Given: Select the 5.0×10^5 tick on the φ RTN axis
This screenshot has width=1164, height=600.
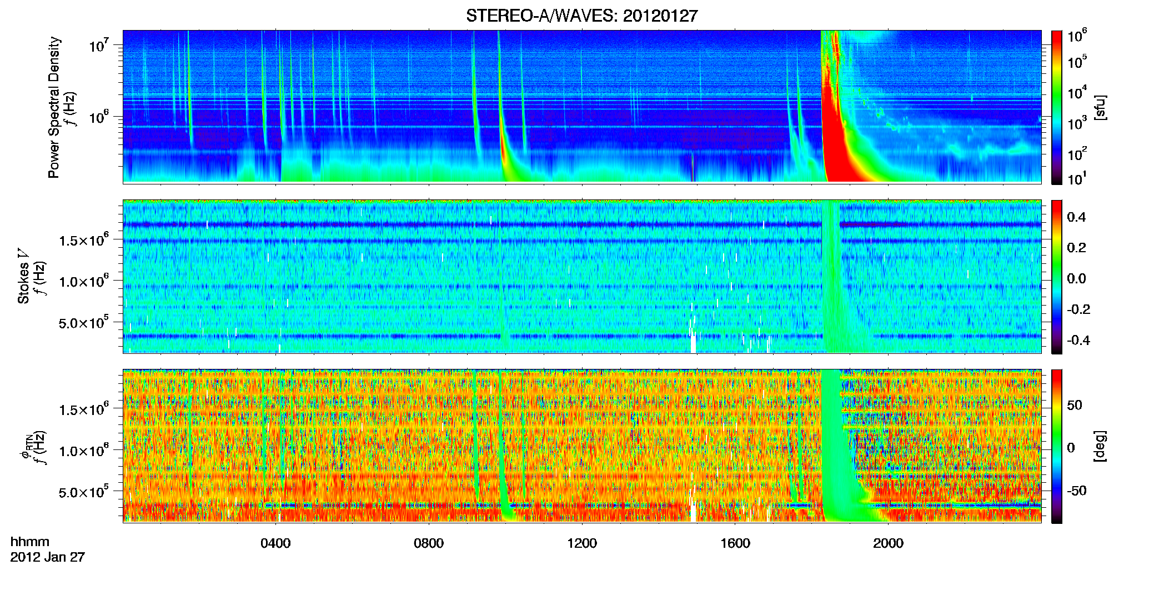Looking at the screenshot, I should 84,492.
